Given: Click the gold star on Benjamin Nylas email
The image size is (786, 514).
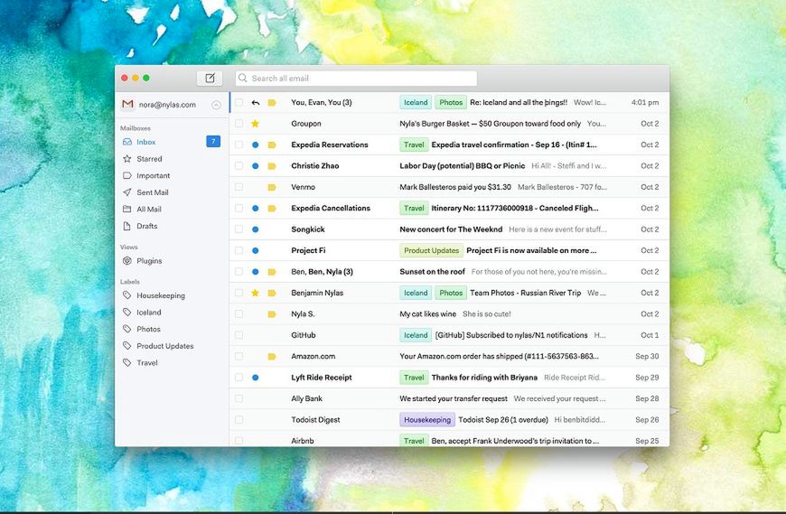Looking at the screenshot, I should click(x=255, y=293).
